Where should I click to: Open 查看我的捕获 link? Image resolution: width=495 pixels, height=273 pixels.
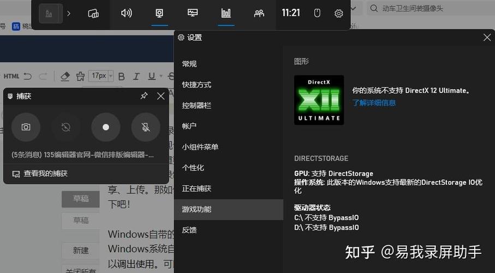(40, 174)
